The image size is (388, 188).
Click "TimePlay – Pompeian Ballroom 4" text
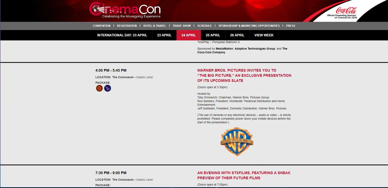pos(218,42)
